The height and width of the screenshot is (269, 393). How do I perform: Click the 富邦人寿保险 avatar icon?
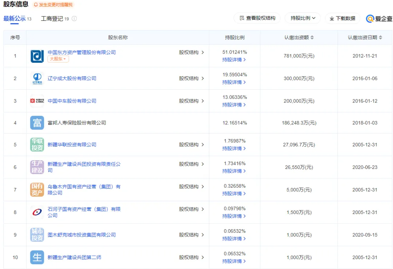click(37, 123)
